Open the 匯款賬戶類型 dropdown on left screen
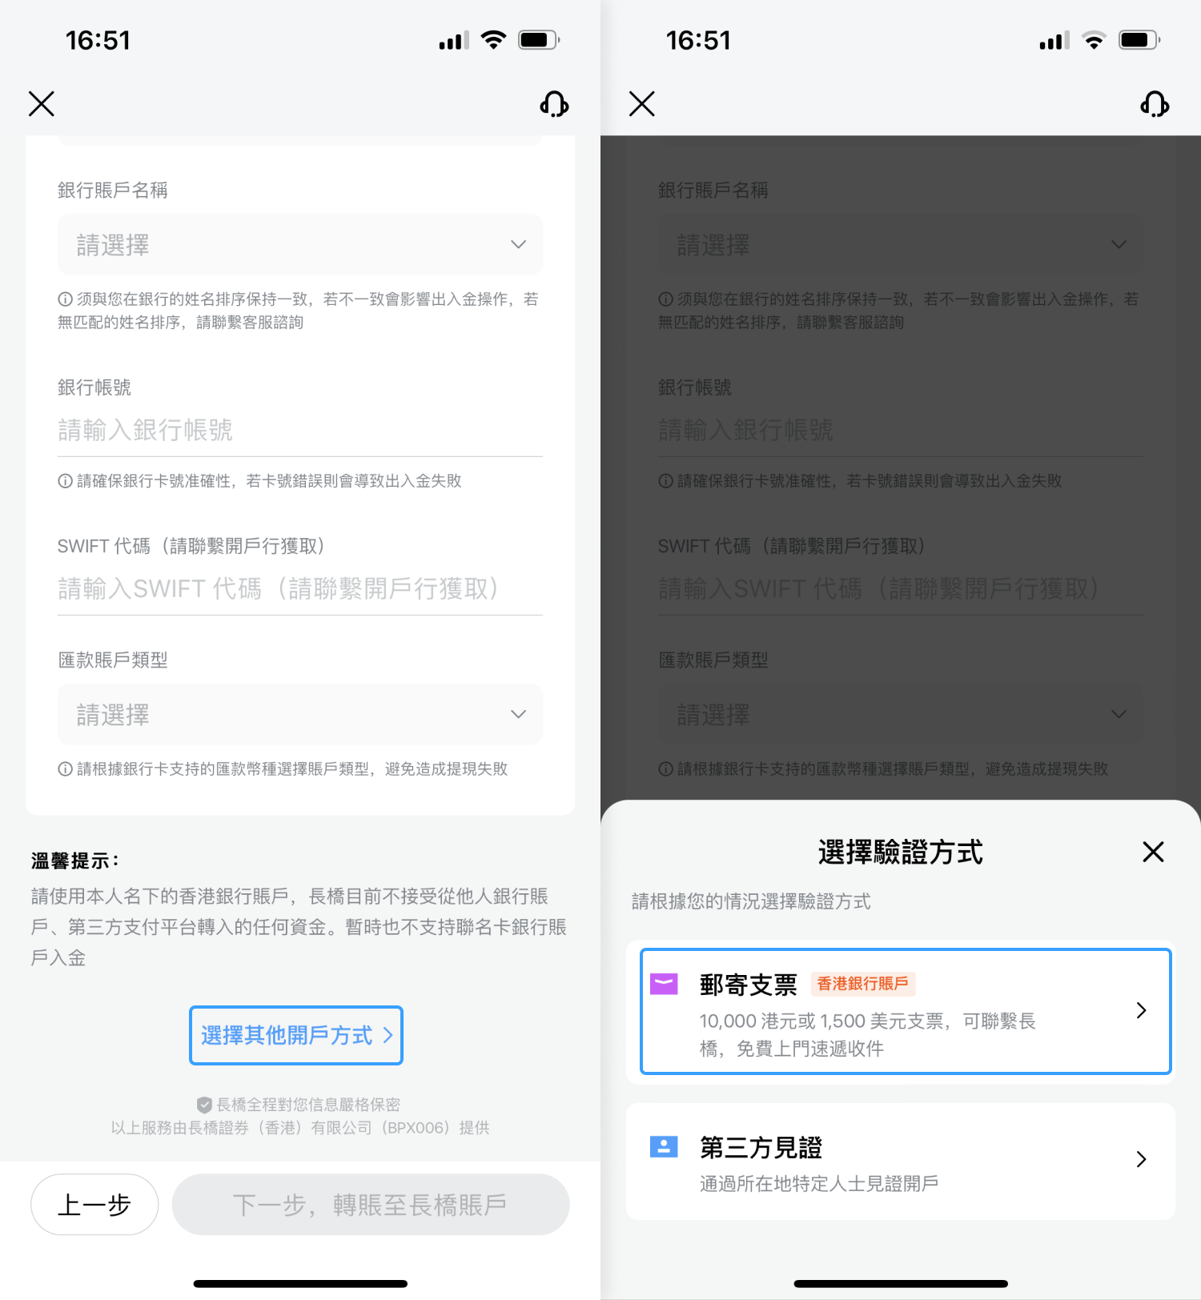The width and height of the screenshot is (1201, 1300). (300, 714)
